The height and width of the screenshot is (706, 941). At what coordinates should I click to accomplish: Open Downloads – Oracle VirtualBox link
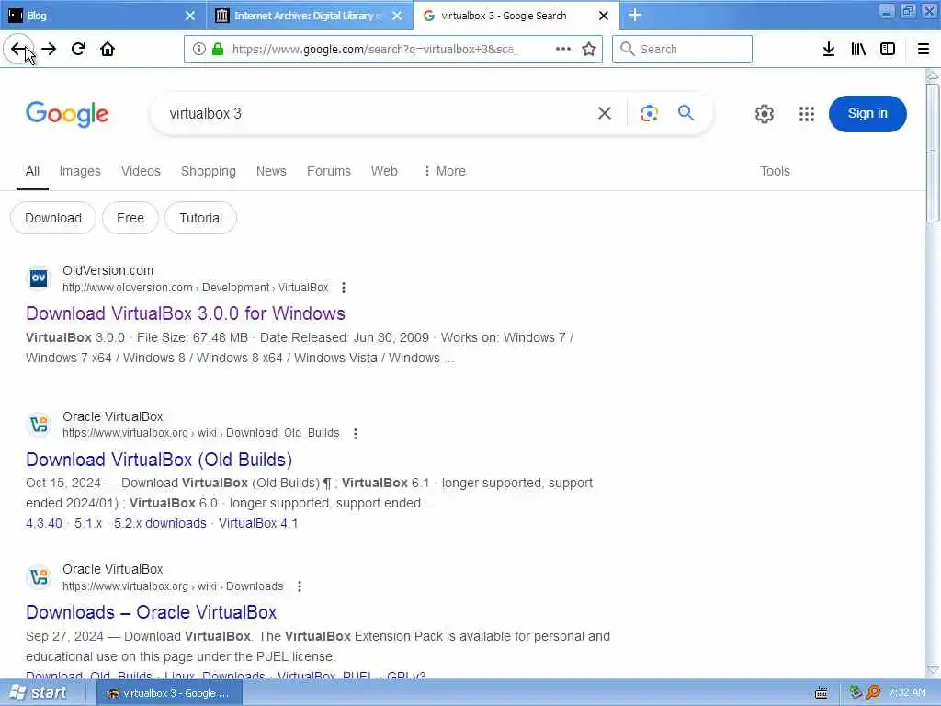(152, 612)
